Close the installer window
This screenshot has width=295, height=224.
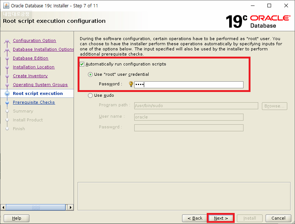[286, 6]
